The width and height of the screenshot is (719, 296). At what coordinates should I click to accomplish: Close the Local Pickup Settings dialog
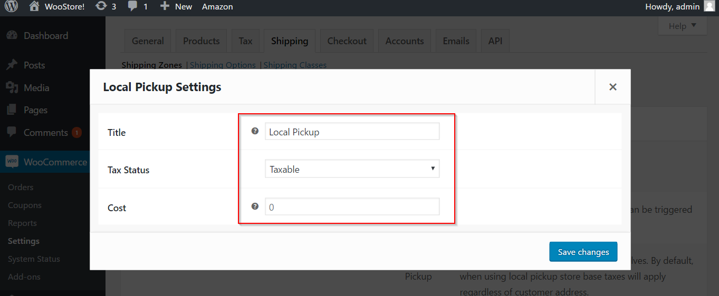pos(612,87)
